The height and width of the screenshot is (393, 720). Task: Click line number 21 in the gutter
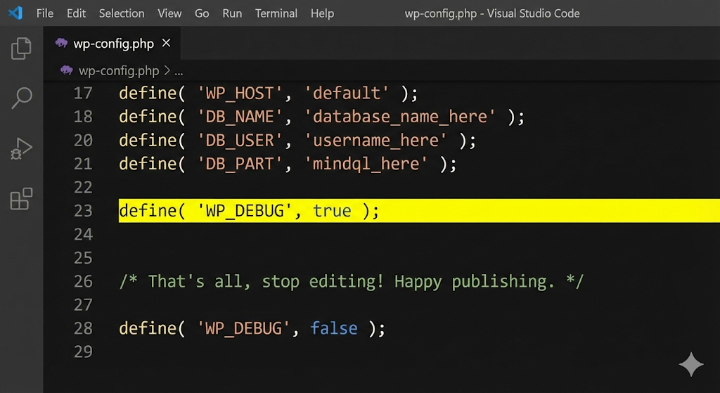83,164
